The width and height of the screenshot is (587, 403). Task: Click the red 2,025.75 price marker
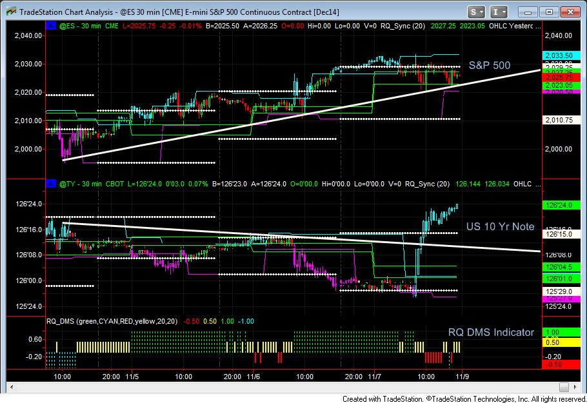(561, 77)
